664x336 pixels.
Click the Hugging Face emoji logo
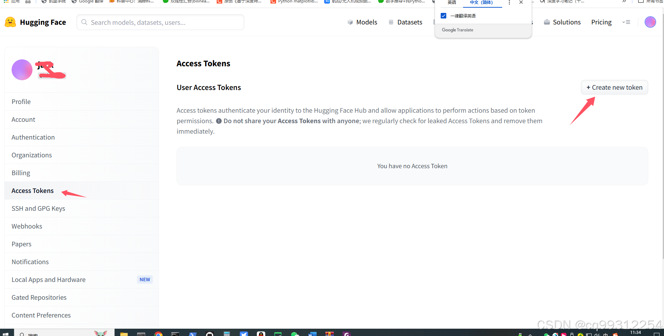tap(10, 22)
